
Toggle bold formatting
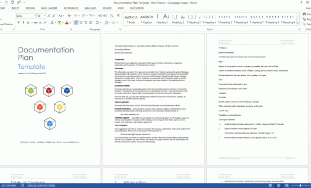(19, 23)
